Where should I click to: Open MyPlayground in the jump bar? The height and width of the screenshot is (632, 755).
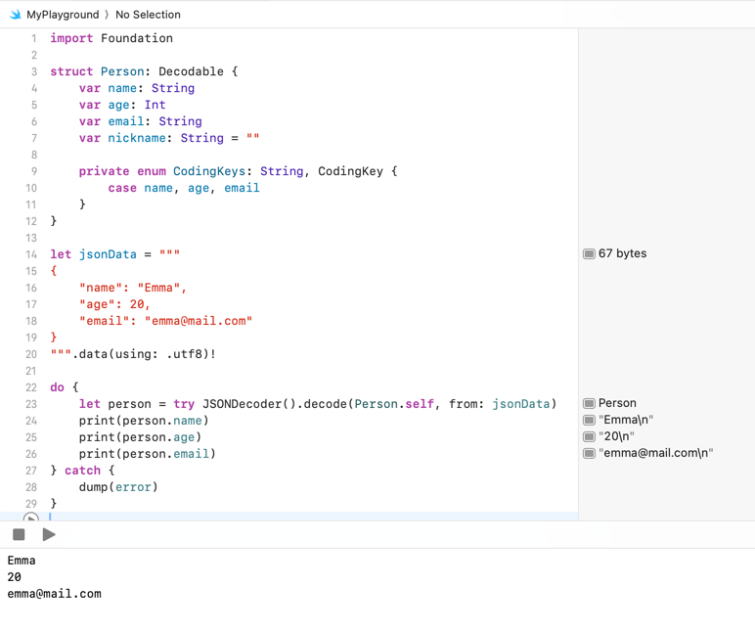pos(63,15)
